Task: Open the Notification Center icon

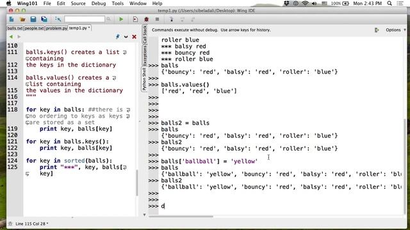Action: click(x=400, y=3)
